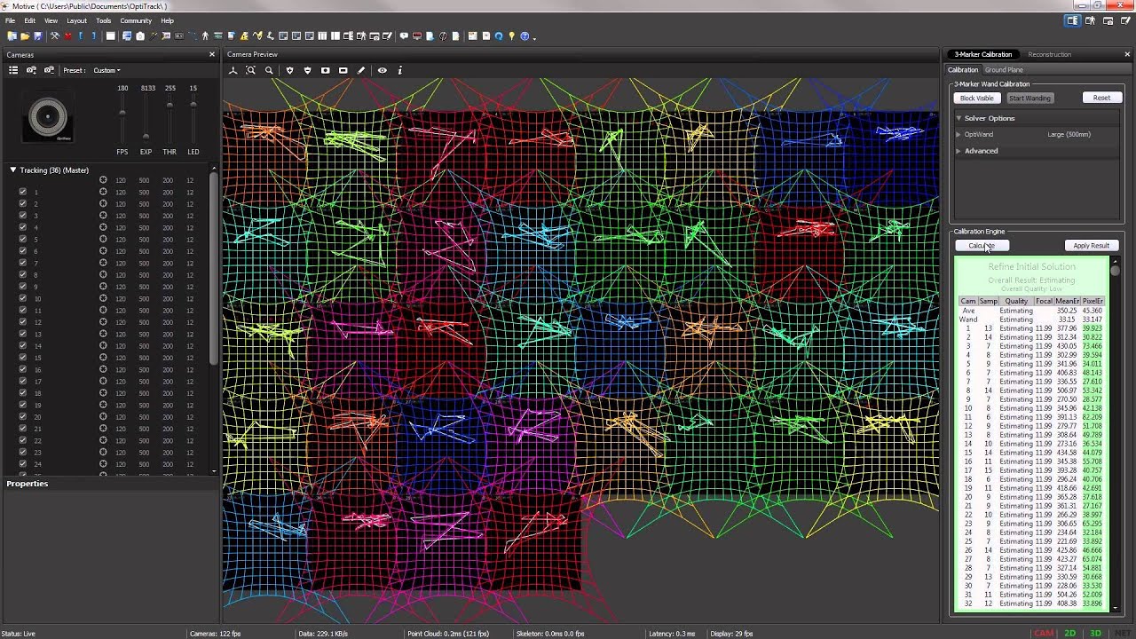Click the red X icon in main toolbar
The image size is (1136, 639).
coord(67,36)
